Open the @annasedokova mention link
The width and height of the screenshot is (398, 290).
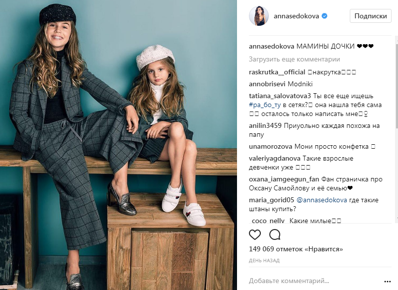tap(321, 200)
